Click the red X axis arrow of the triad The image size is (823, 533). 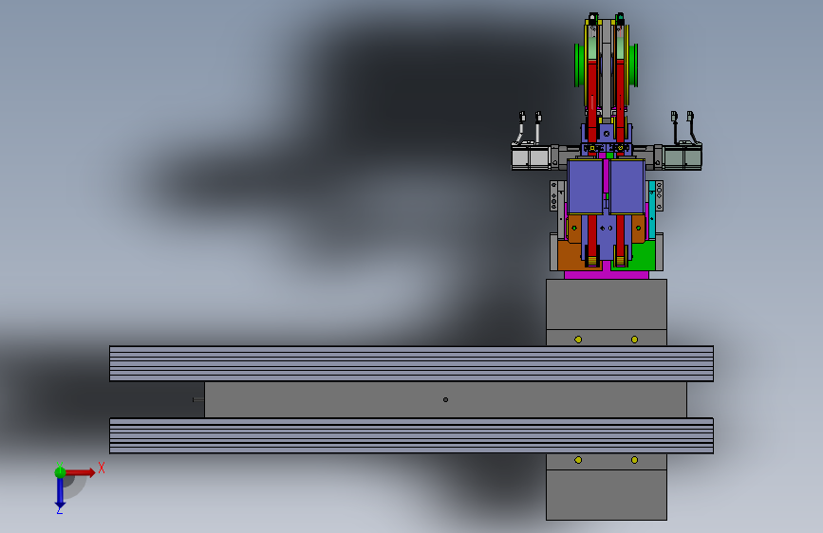(x=80, y=472)
